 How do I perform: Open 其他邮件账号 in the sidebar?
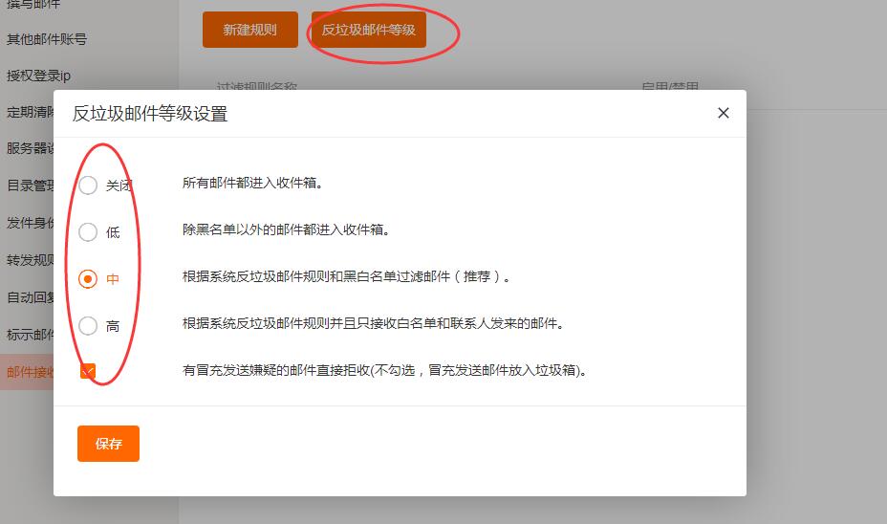(47, 39)
